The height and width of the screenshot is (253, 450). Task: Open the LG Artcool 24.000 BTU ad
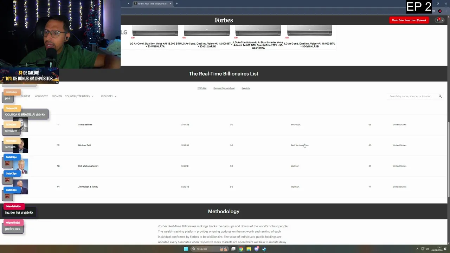258,38
